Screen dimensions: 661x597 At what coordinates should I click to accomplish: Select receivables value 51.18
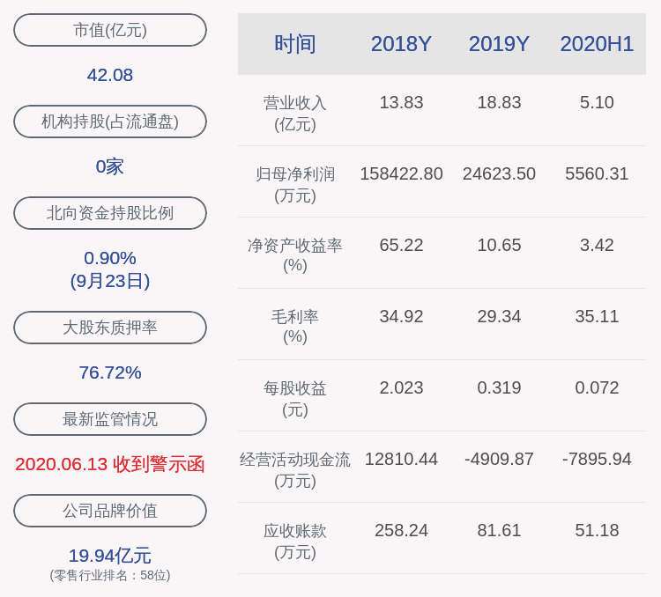coord(597,530)
